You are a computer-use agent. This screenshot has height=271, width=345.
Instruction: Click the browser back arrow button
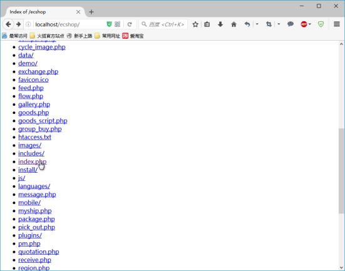click(8, 24)
